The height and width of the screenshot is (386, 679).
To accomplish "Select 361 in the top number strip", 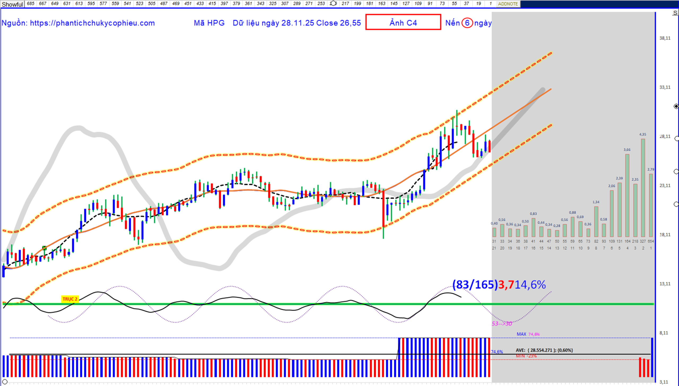I will 248,3.
